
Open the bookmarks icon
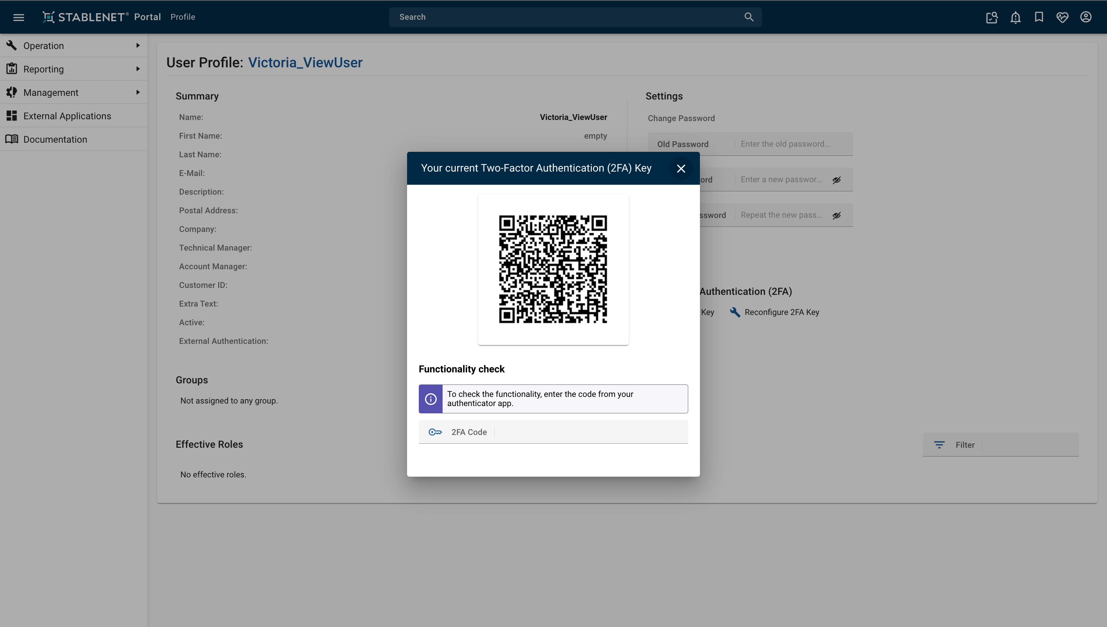[1039, 17]
